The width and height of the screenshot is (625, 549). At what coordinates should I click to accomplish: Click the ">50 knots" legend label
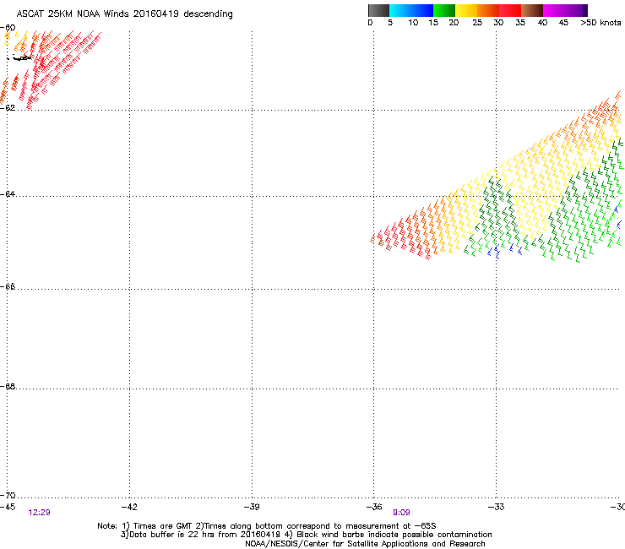(x=601, y=23)
